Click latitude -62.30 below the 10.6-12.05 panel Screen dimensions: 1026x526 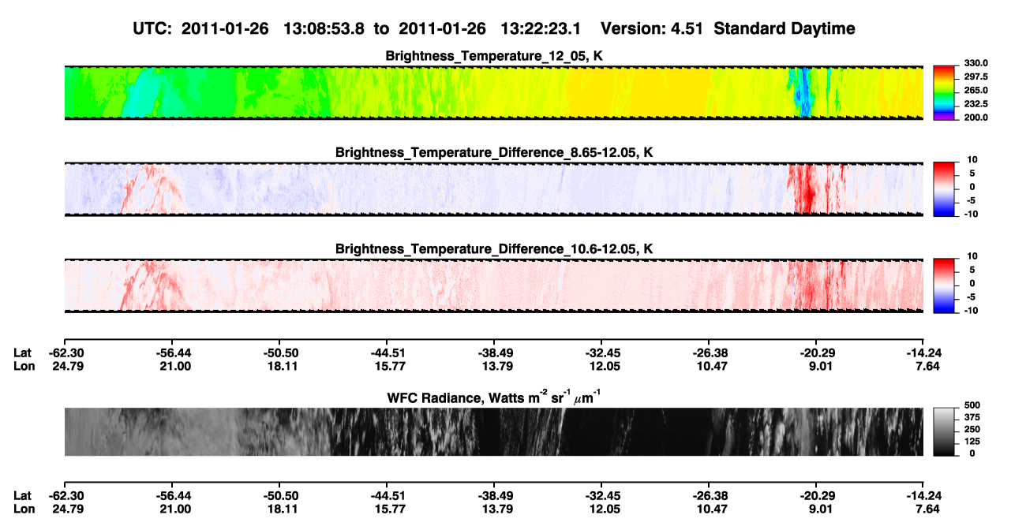[65, 353]
